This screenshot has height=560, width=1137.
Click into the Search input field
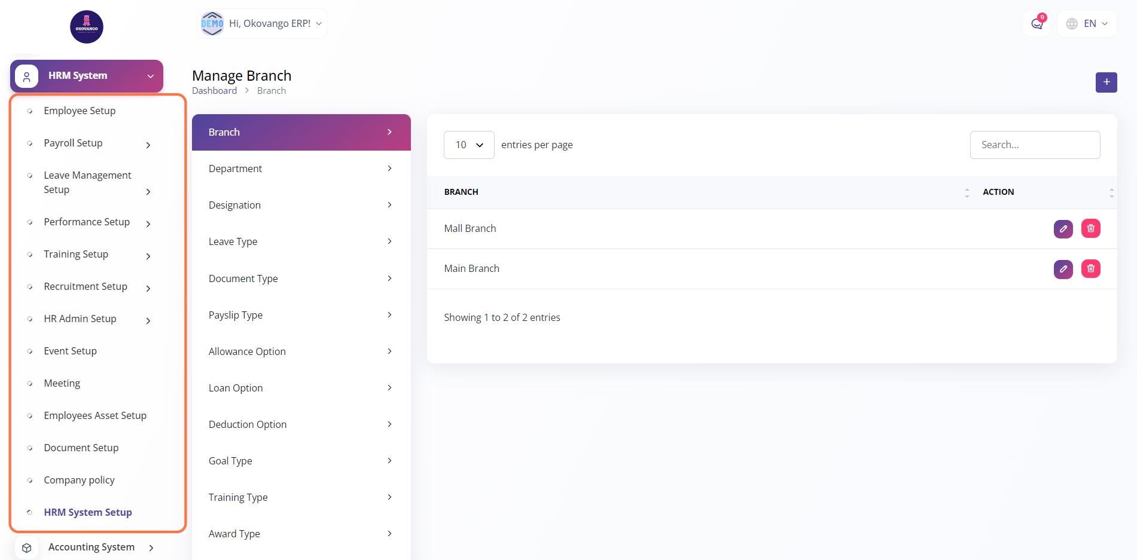pyautogui.click(x=1035, y=145)
